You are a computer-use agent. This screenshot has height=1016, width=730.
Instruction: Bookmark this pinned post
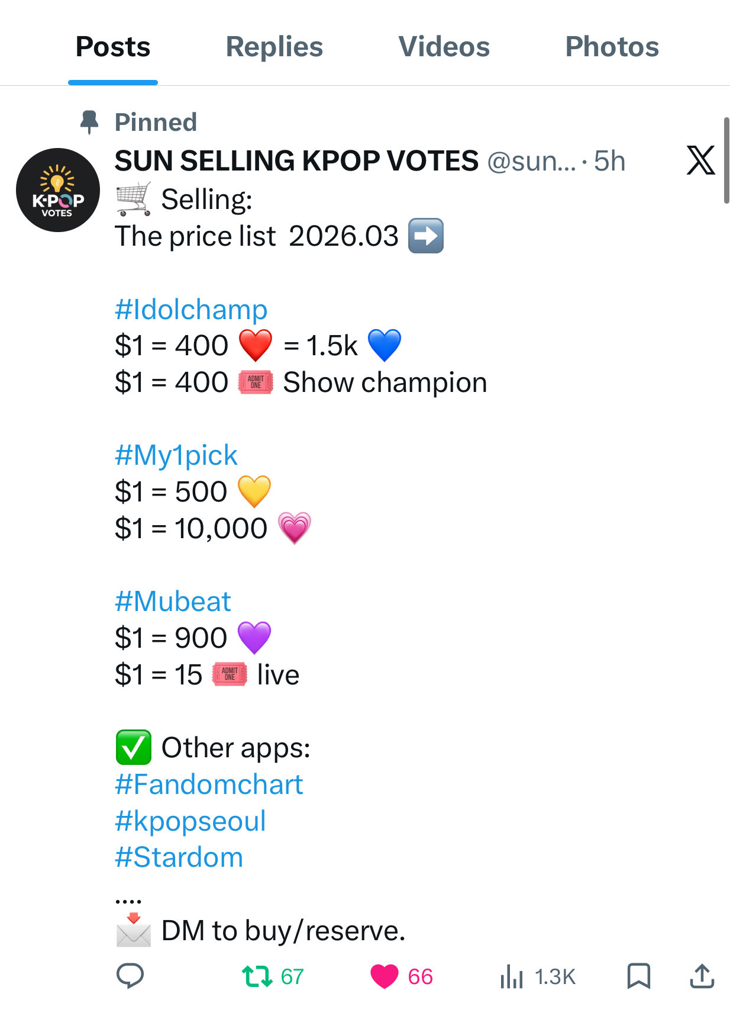[638, 976]
